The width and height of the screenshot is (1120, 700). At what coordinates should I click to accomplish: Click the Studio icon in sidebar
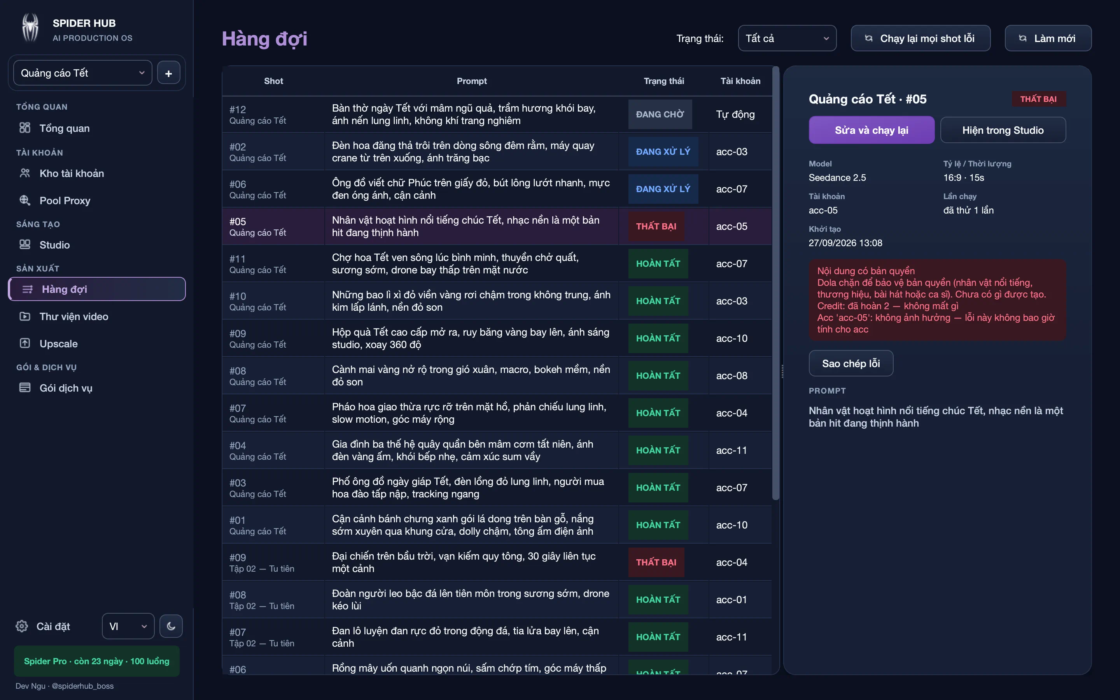coord(25,245)
